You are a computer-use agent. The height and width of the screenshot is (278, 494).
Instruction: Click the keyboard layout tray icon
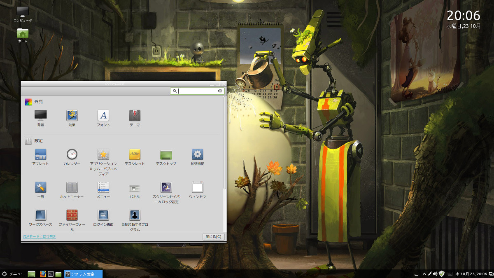[x=450, y=274]
